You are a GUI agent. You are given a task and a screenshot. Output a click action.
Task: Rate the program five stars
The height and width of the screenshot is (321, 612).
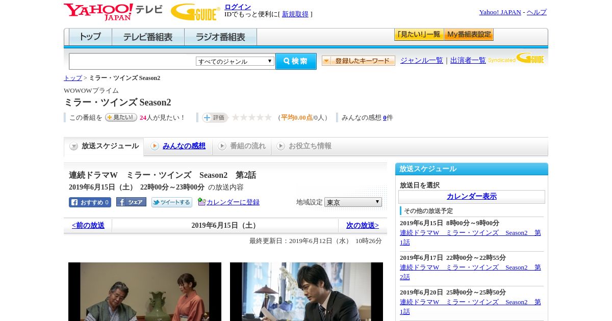[268, 118]
